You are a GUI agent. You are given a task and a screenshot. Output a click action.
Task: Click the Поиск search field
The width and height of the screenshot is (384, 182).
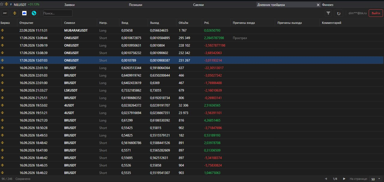(x=58, y=13)
